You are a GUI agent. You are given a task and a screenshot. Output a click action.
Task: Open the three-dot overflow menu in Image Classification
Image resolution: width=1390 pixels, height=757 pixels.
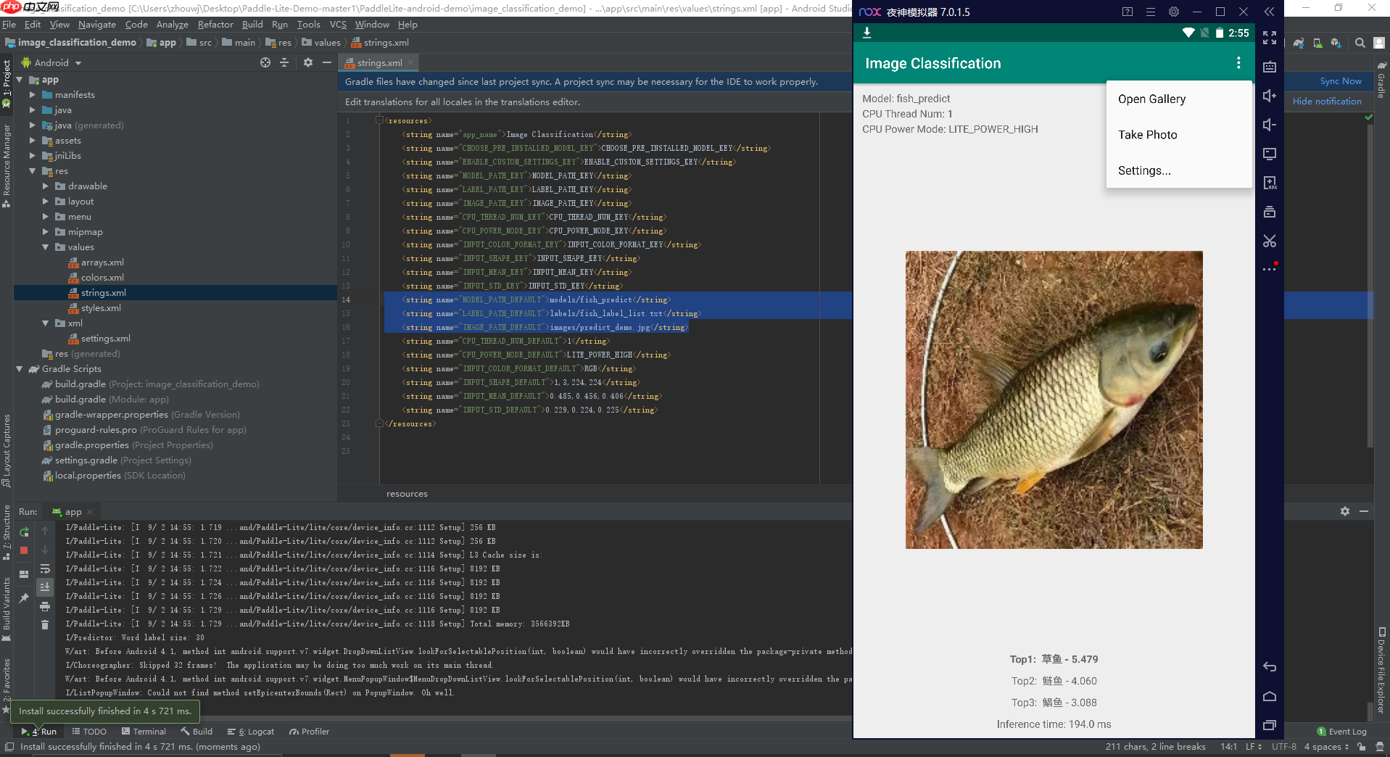coord(1238,63)
